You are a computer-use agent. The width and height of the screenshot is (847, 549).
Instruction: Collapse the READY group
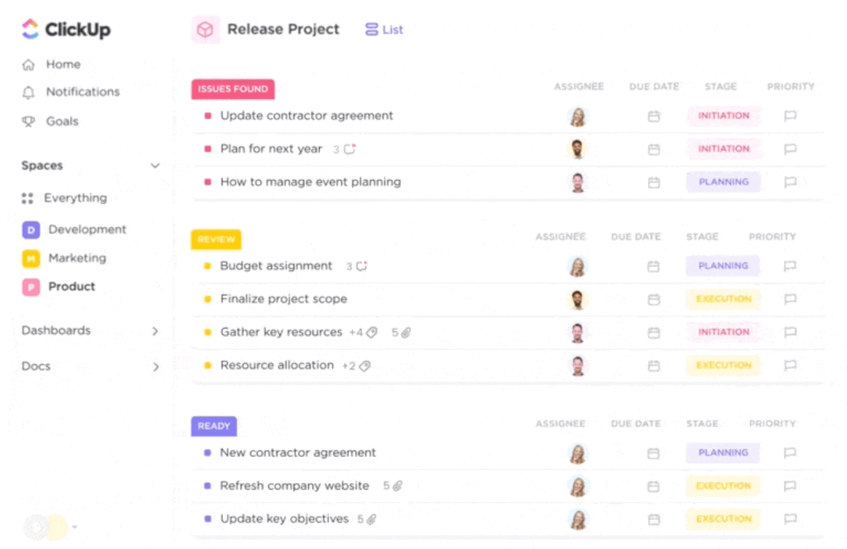(x=214, y=426)
